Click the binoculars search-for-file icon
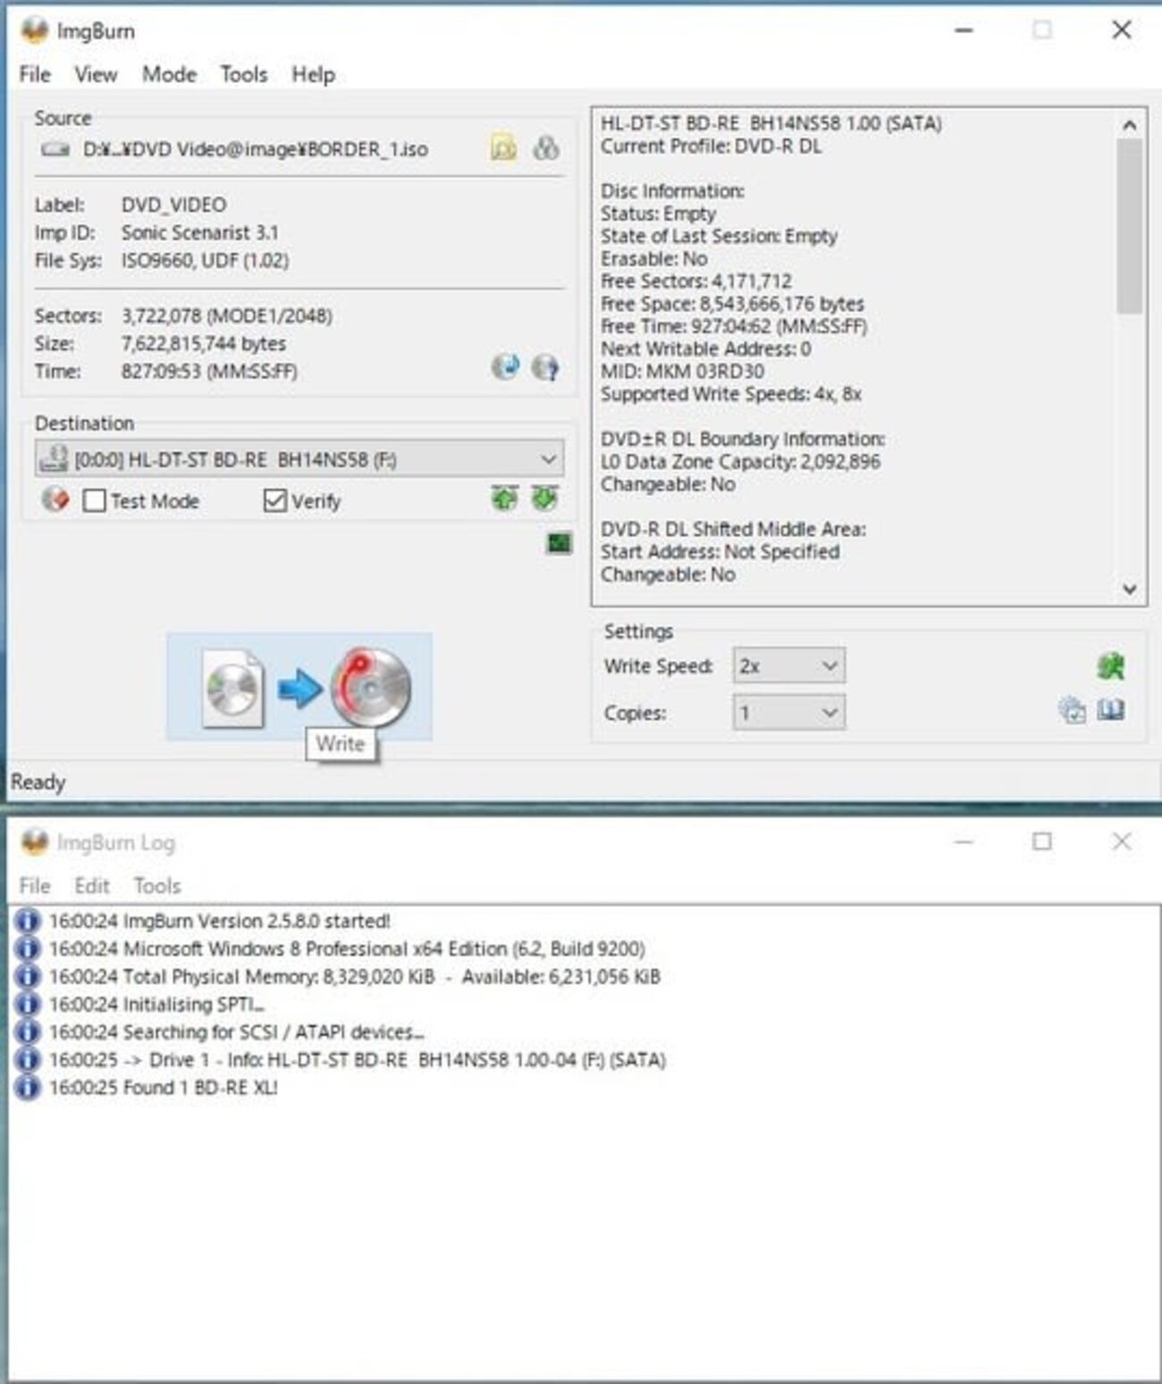Screen dimensions: 1162x1384 click(x=545, y=147)
